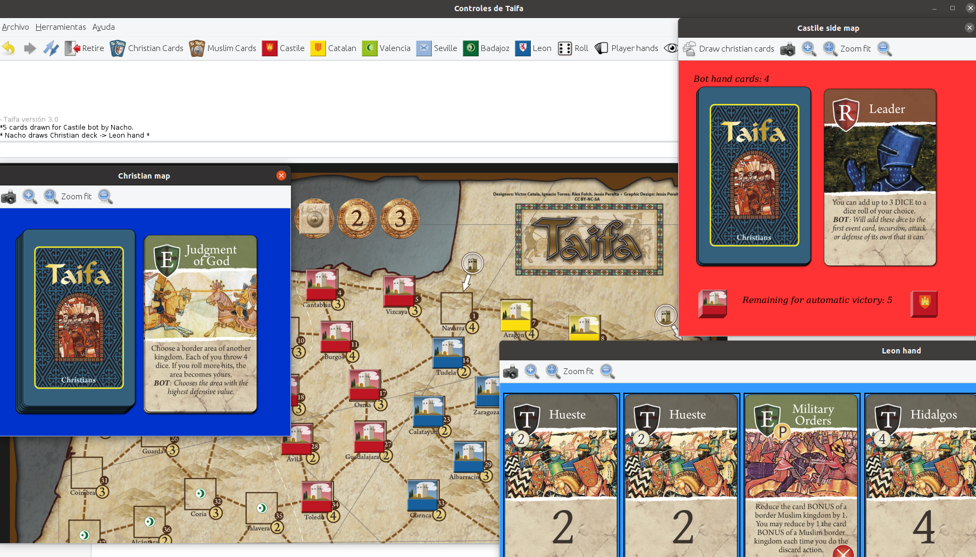Zoom out on Castile side map
Viewport: 976px width, 557px height.
(x=885, y=49)
